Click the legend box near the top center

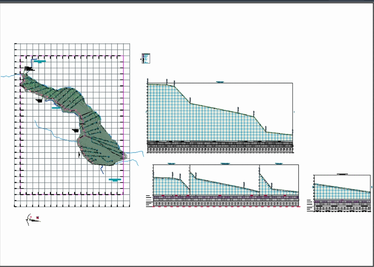tap(146, 58)
